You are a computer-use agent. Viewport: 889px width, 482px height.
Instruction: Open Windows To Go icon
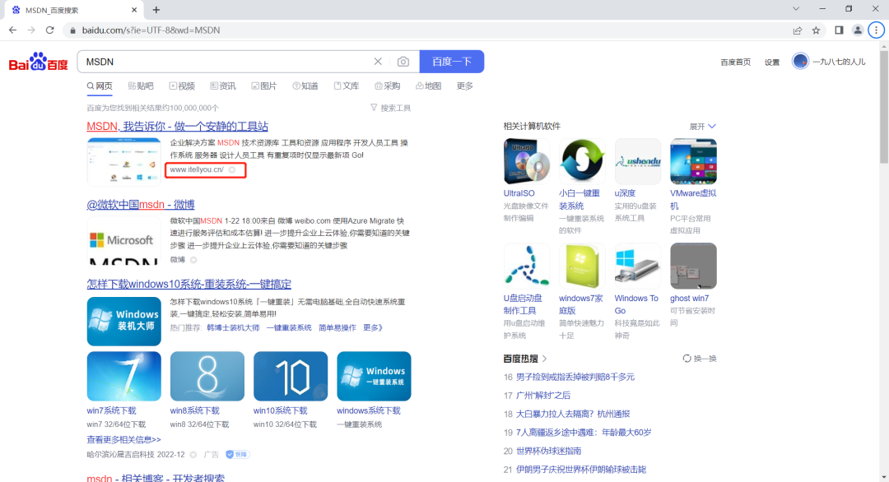[x=637, y=266]
